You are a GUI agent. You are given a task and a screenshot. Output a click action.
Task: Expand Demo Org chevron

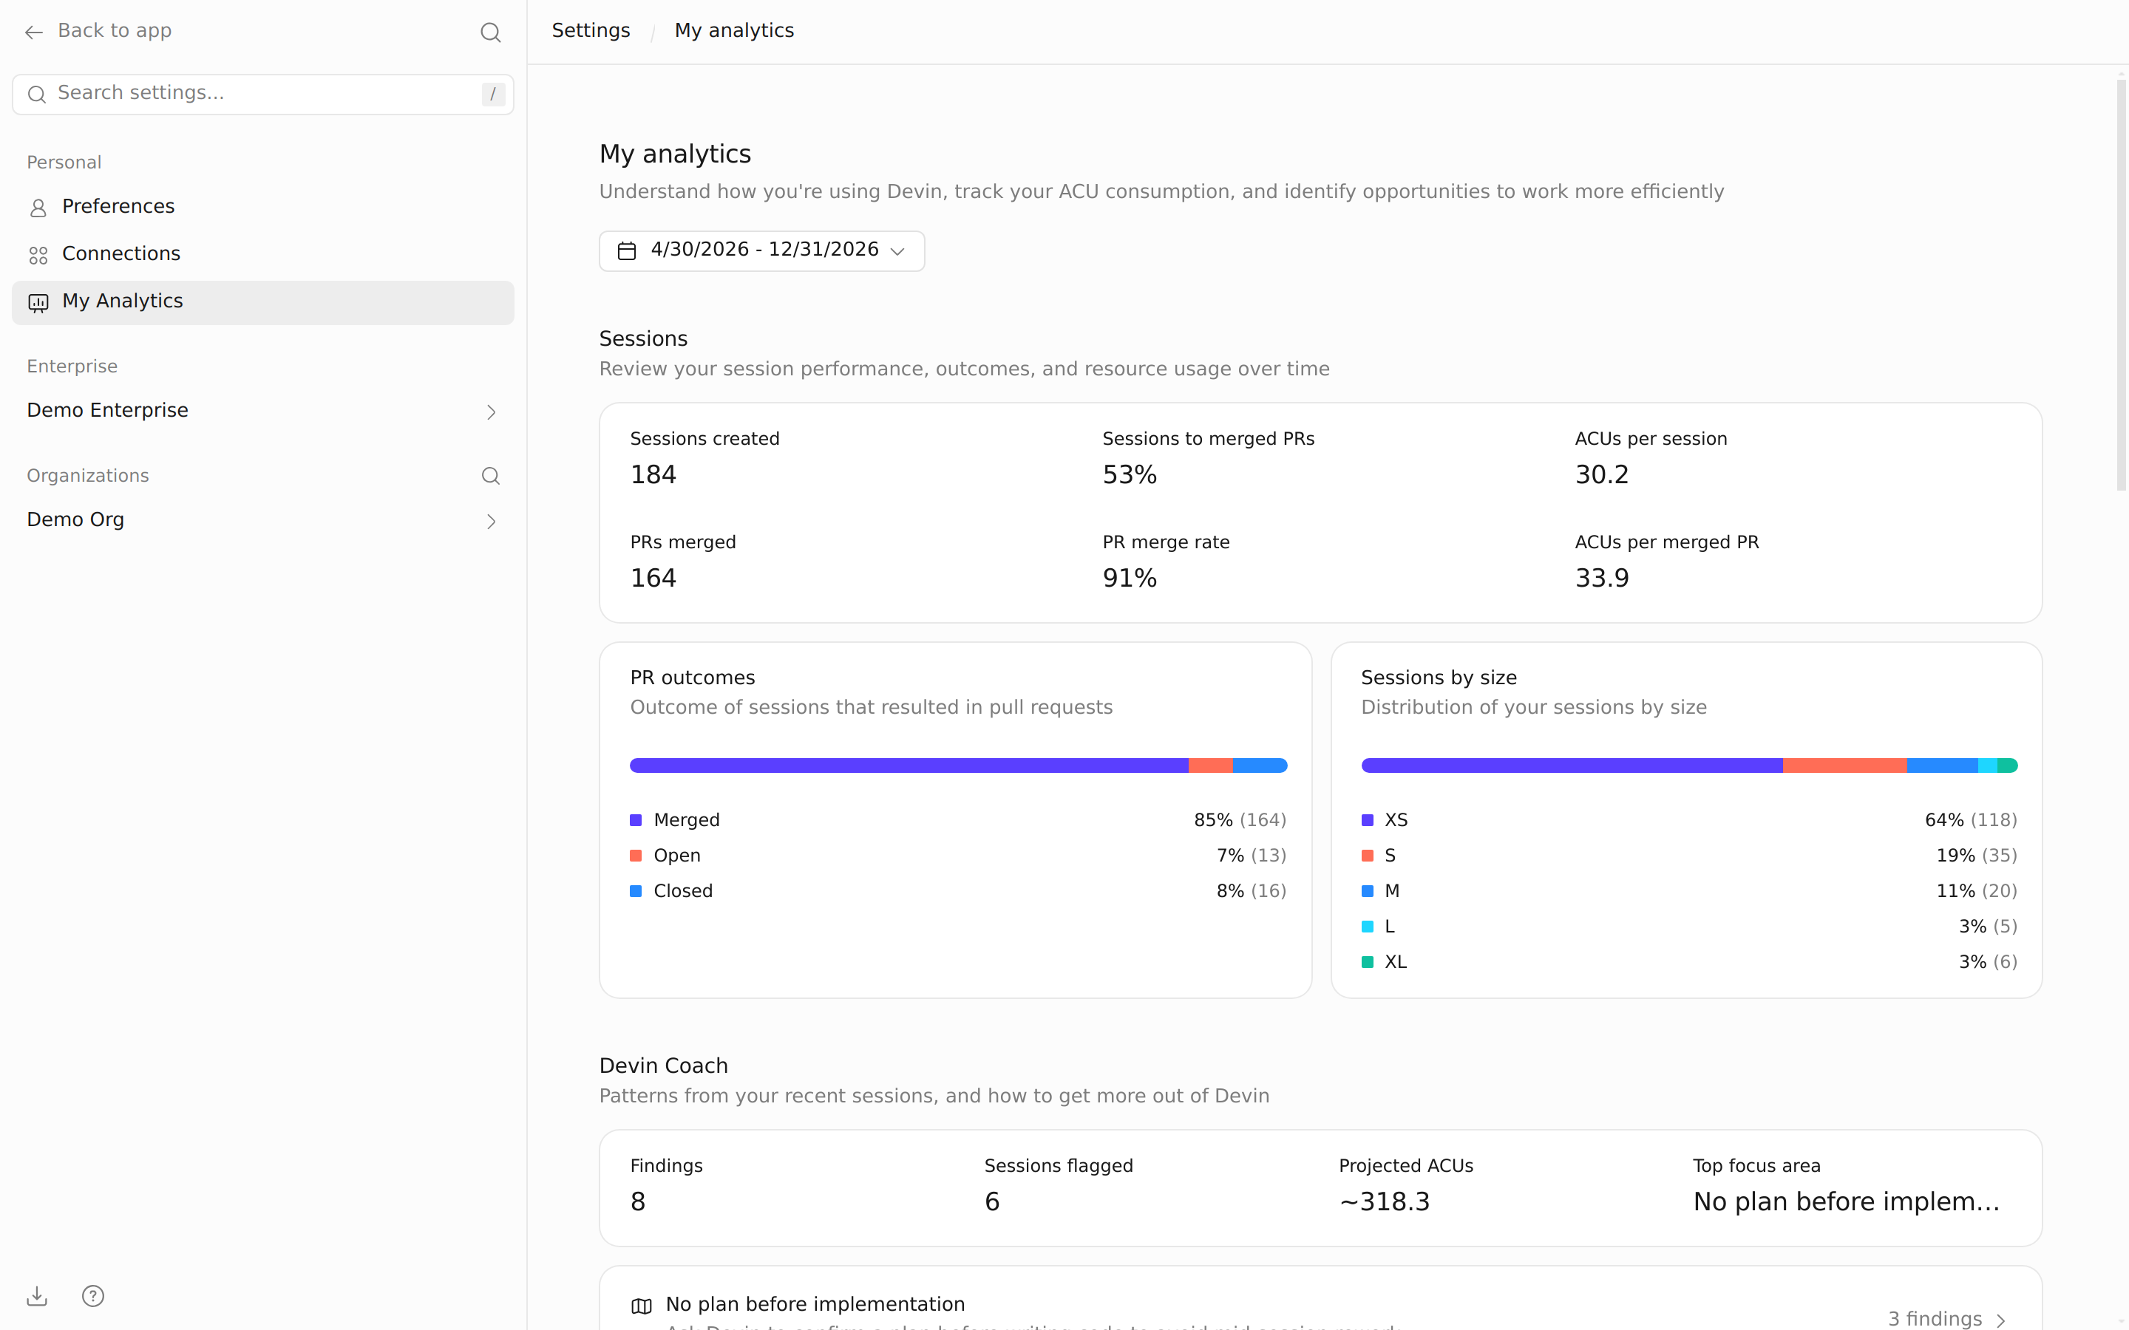click(x=491, y=521)
